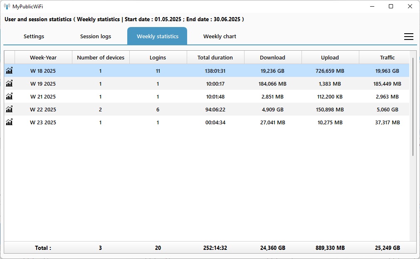Open the hamburger menu
The height and width of the screenshot is (259, 420).
coord(408,37)
